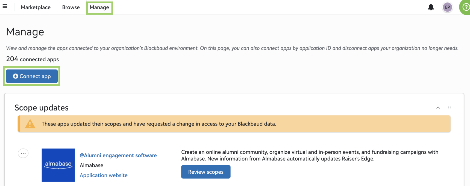The height and width of the screenshot is (186, 470).
Task: Open the green help question mark
Action: pos(465,7)
